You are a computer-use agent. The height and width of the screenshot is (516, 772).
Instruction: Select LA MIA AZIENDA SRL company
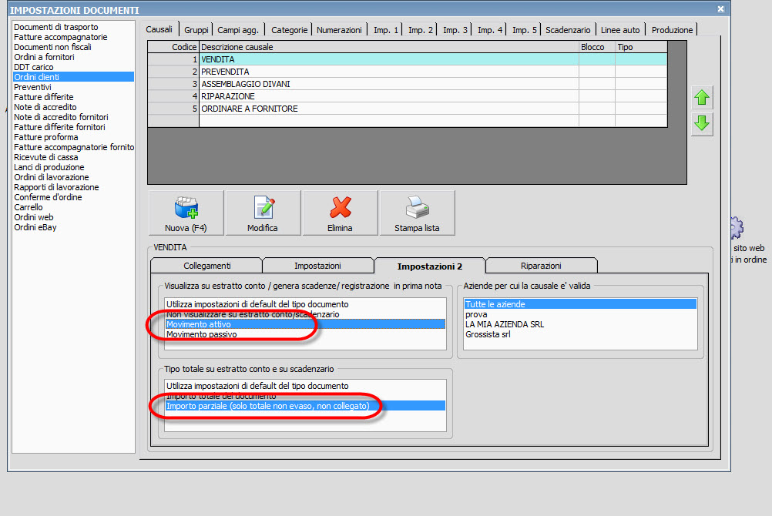click(580, 324)
